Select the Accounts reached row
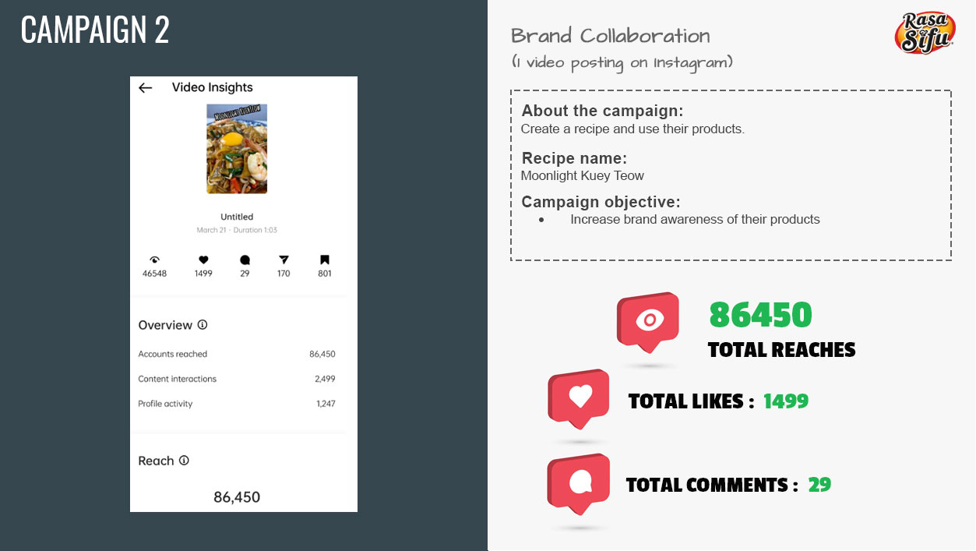 point(237,354)
